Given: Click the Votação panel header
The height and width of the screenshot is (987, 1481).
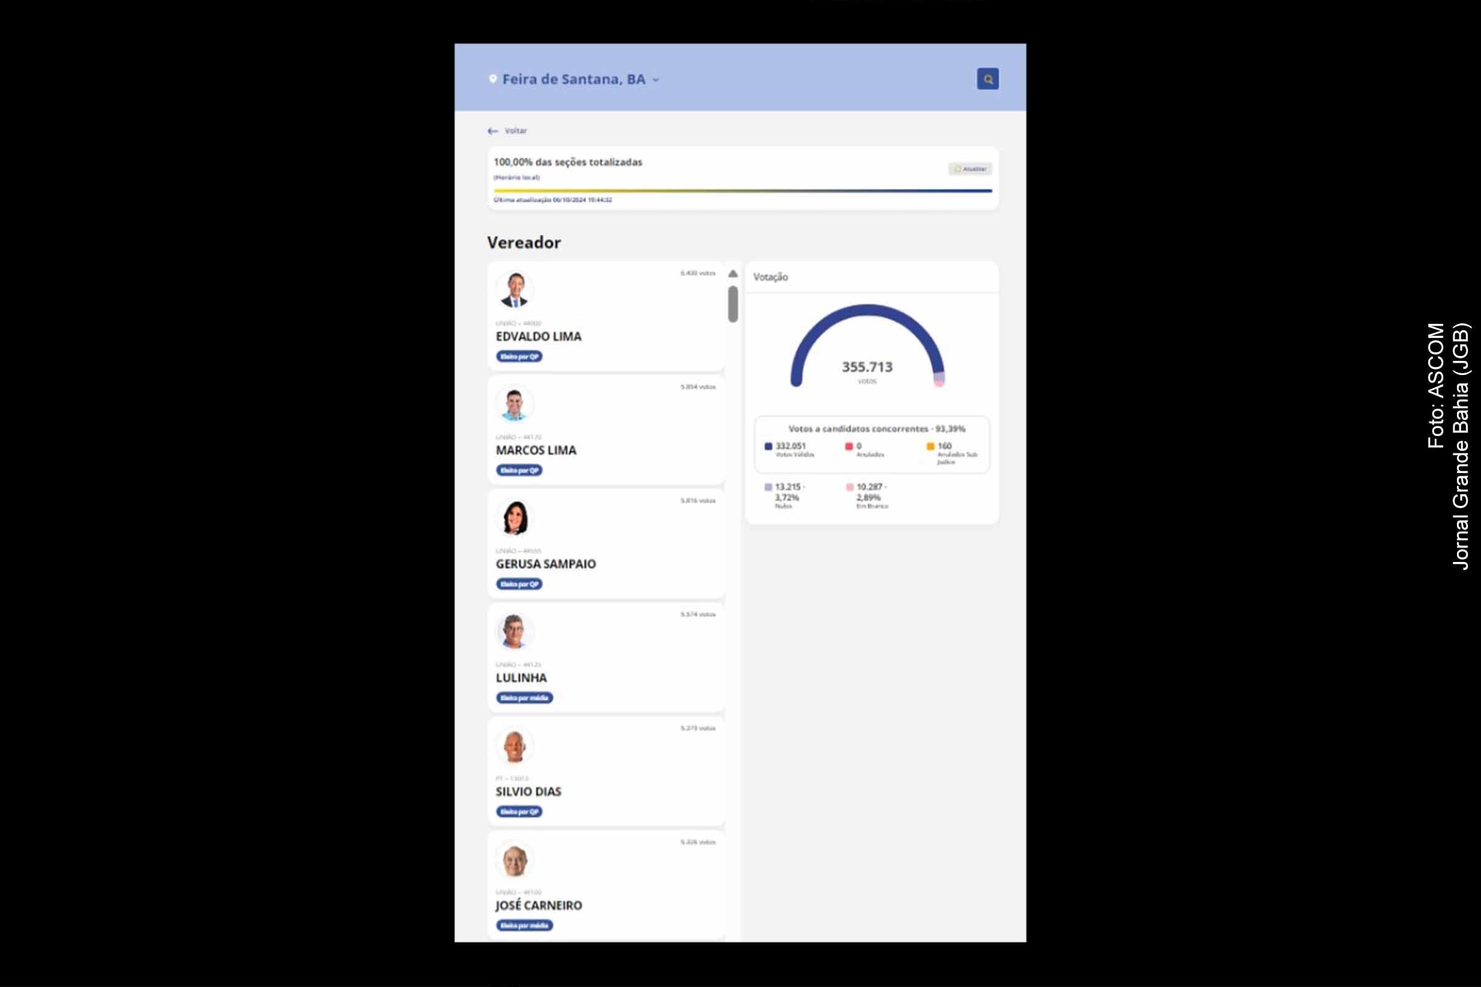Looking at the screenshot, I should coord(871,278).
